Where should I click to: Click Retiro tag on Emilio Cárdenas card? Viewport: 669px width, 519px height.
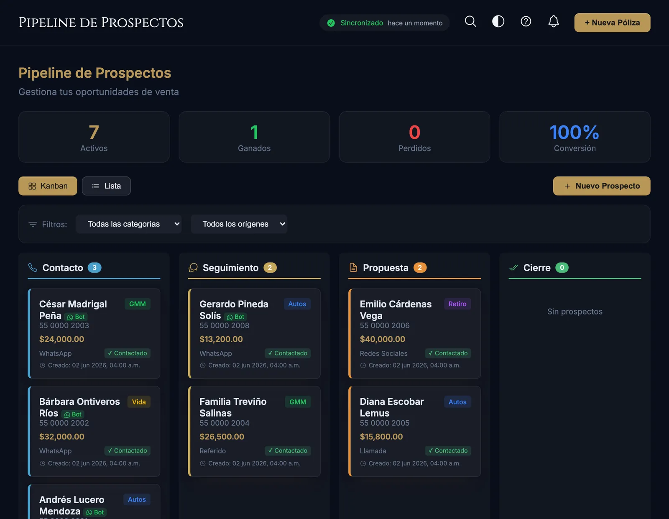coord(457,304)
